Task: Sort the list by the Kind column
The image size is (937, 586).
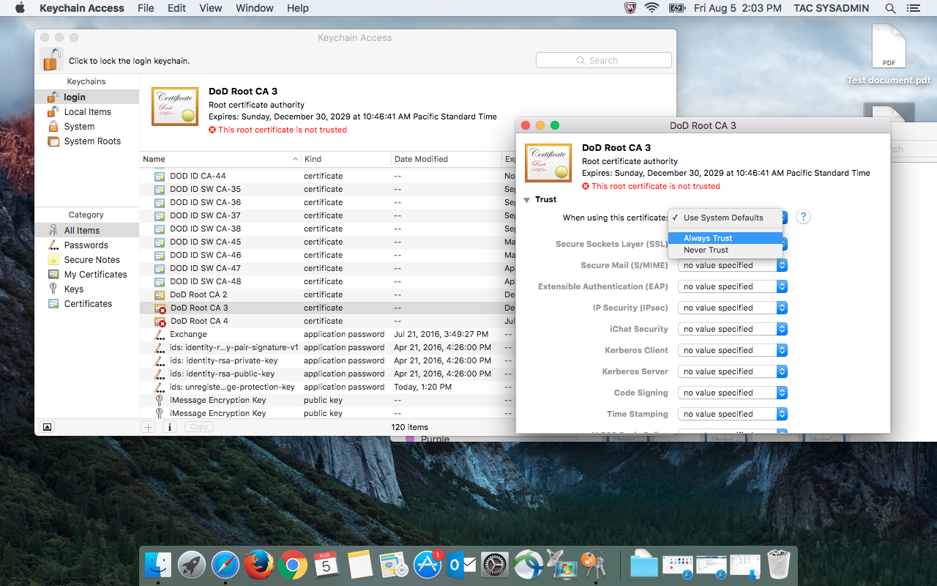Action: click(x=346, y=159)
